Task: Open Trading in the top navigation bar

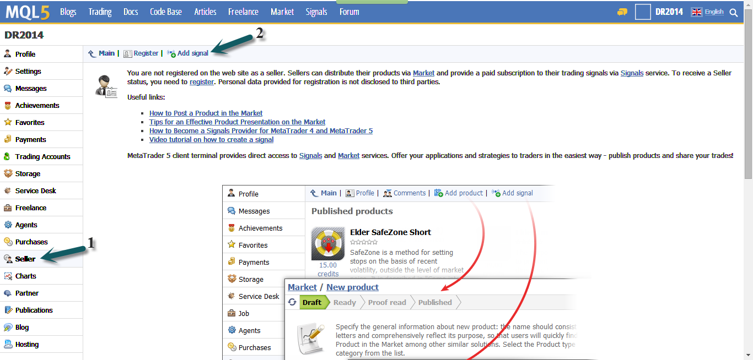Action: (100, 12)
